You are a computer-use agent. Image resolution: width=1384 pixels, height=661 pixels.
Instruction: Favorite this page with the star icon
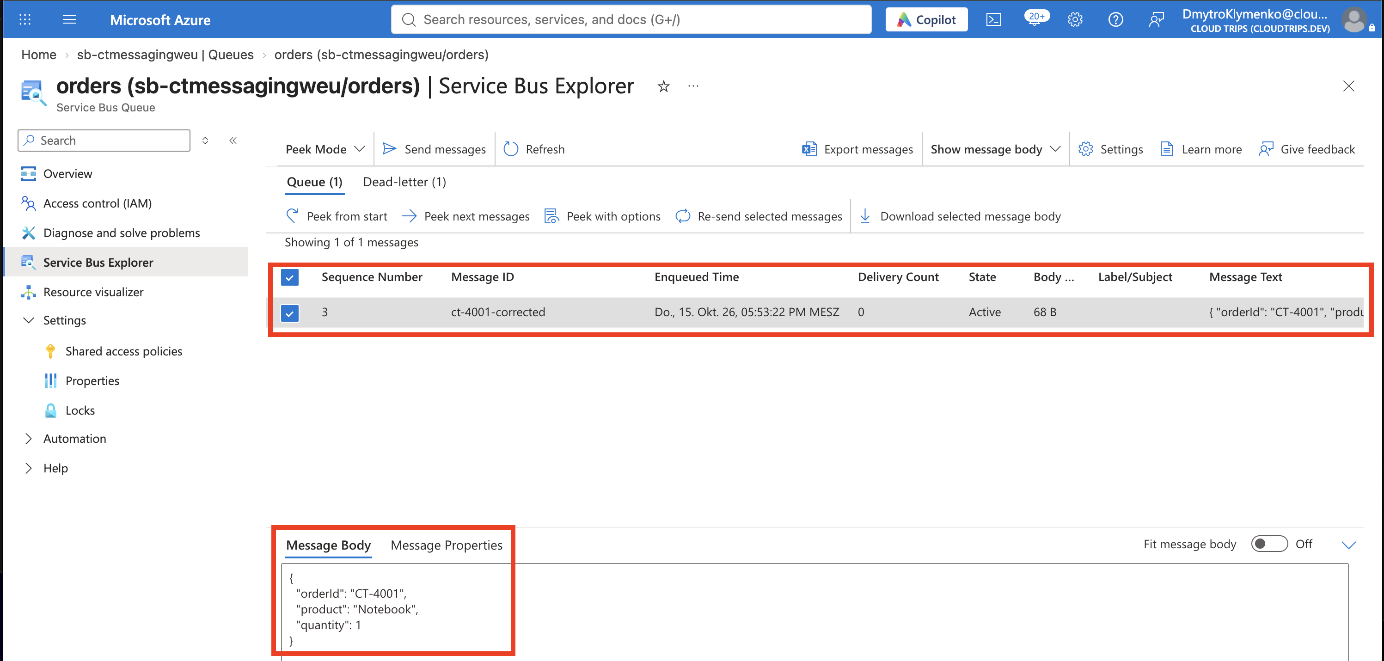(x=663, y=86)
